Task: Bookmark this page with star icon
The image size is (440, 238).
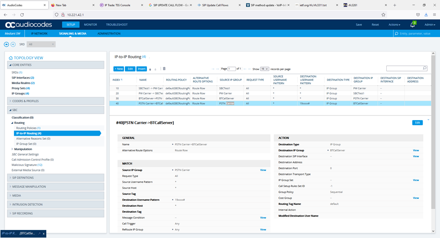Action: tap(383, 14)
